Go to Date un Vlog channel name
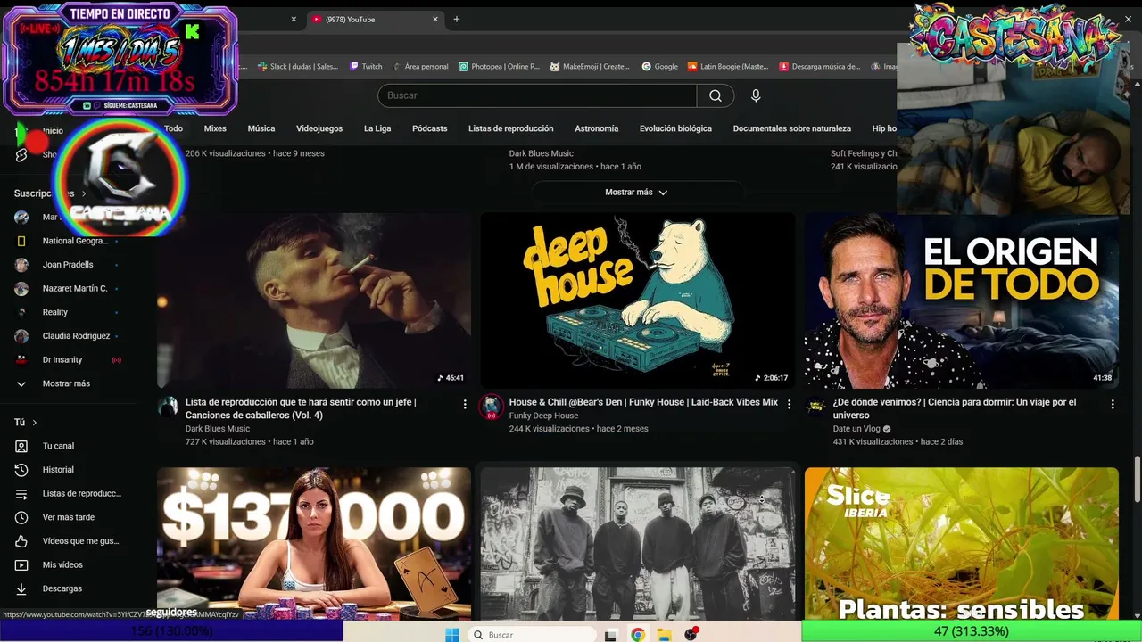The height and width of the screenshot is (642, 1142). point(856,429)
